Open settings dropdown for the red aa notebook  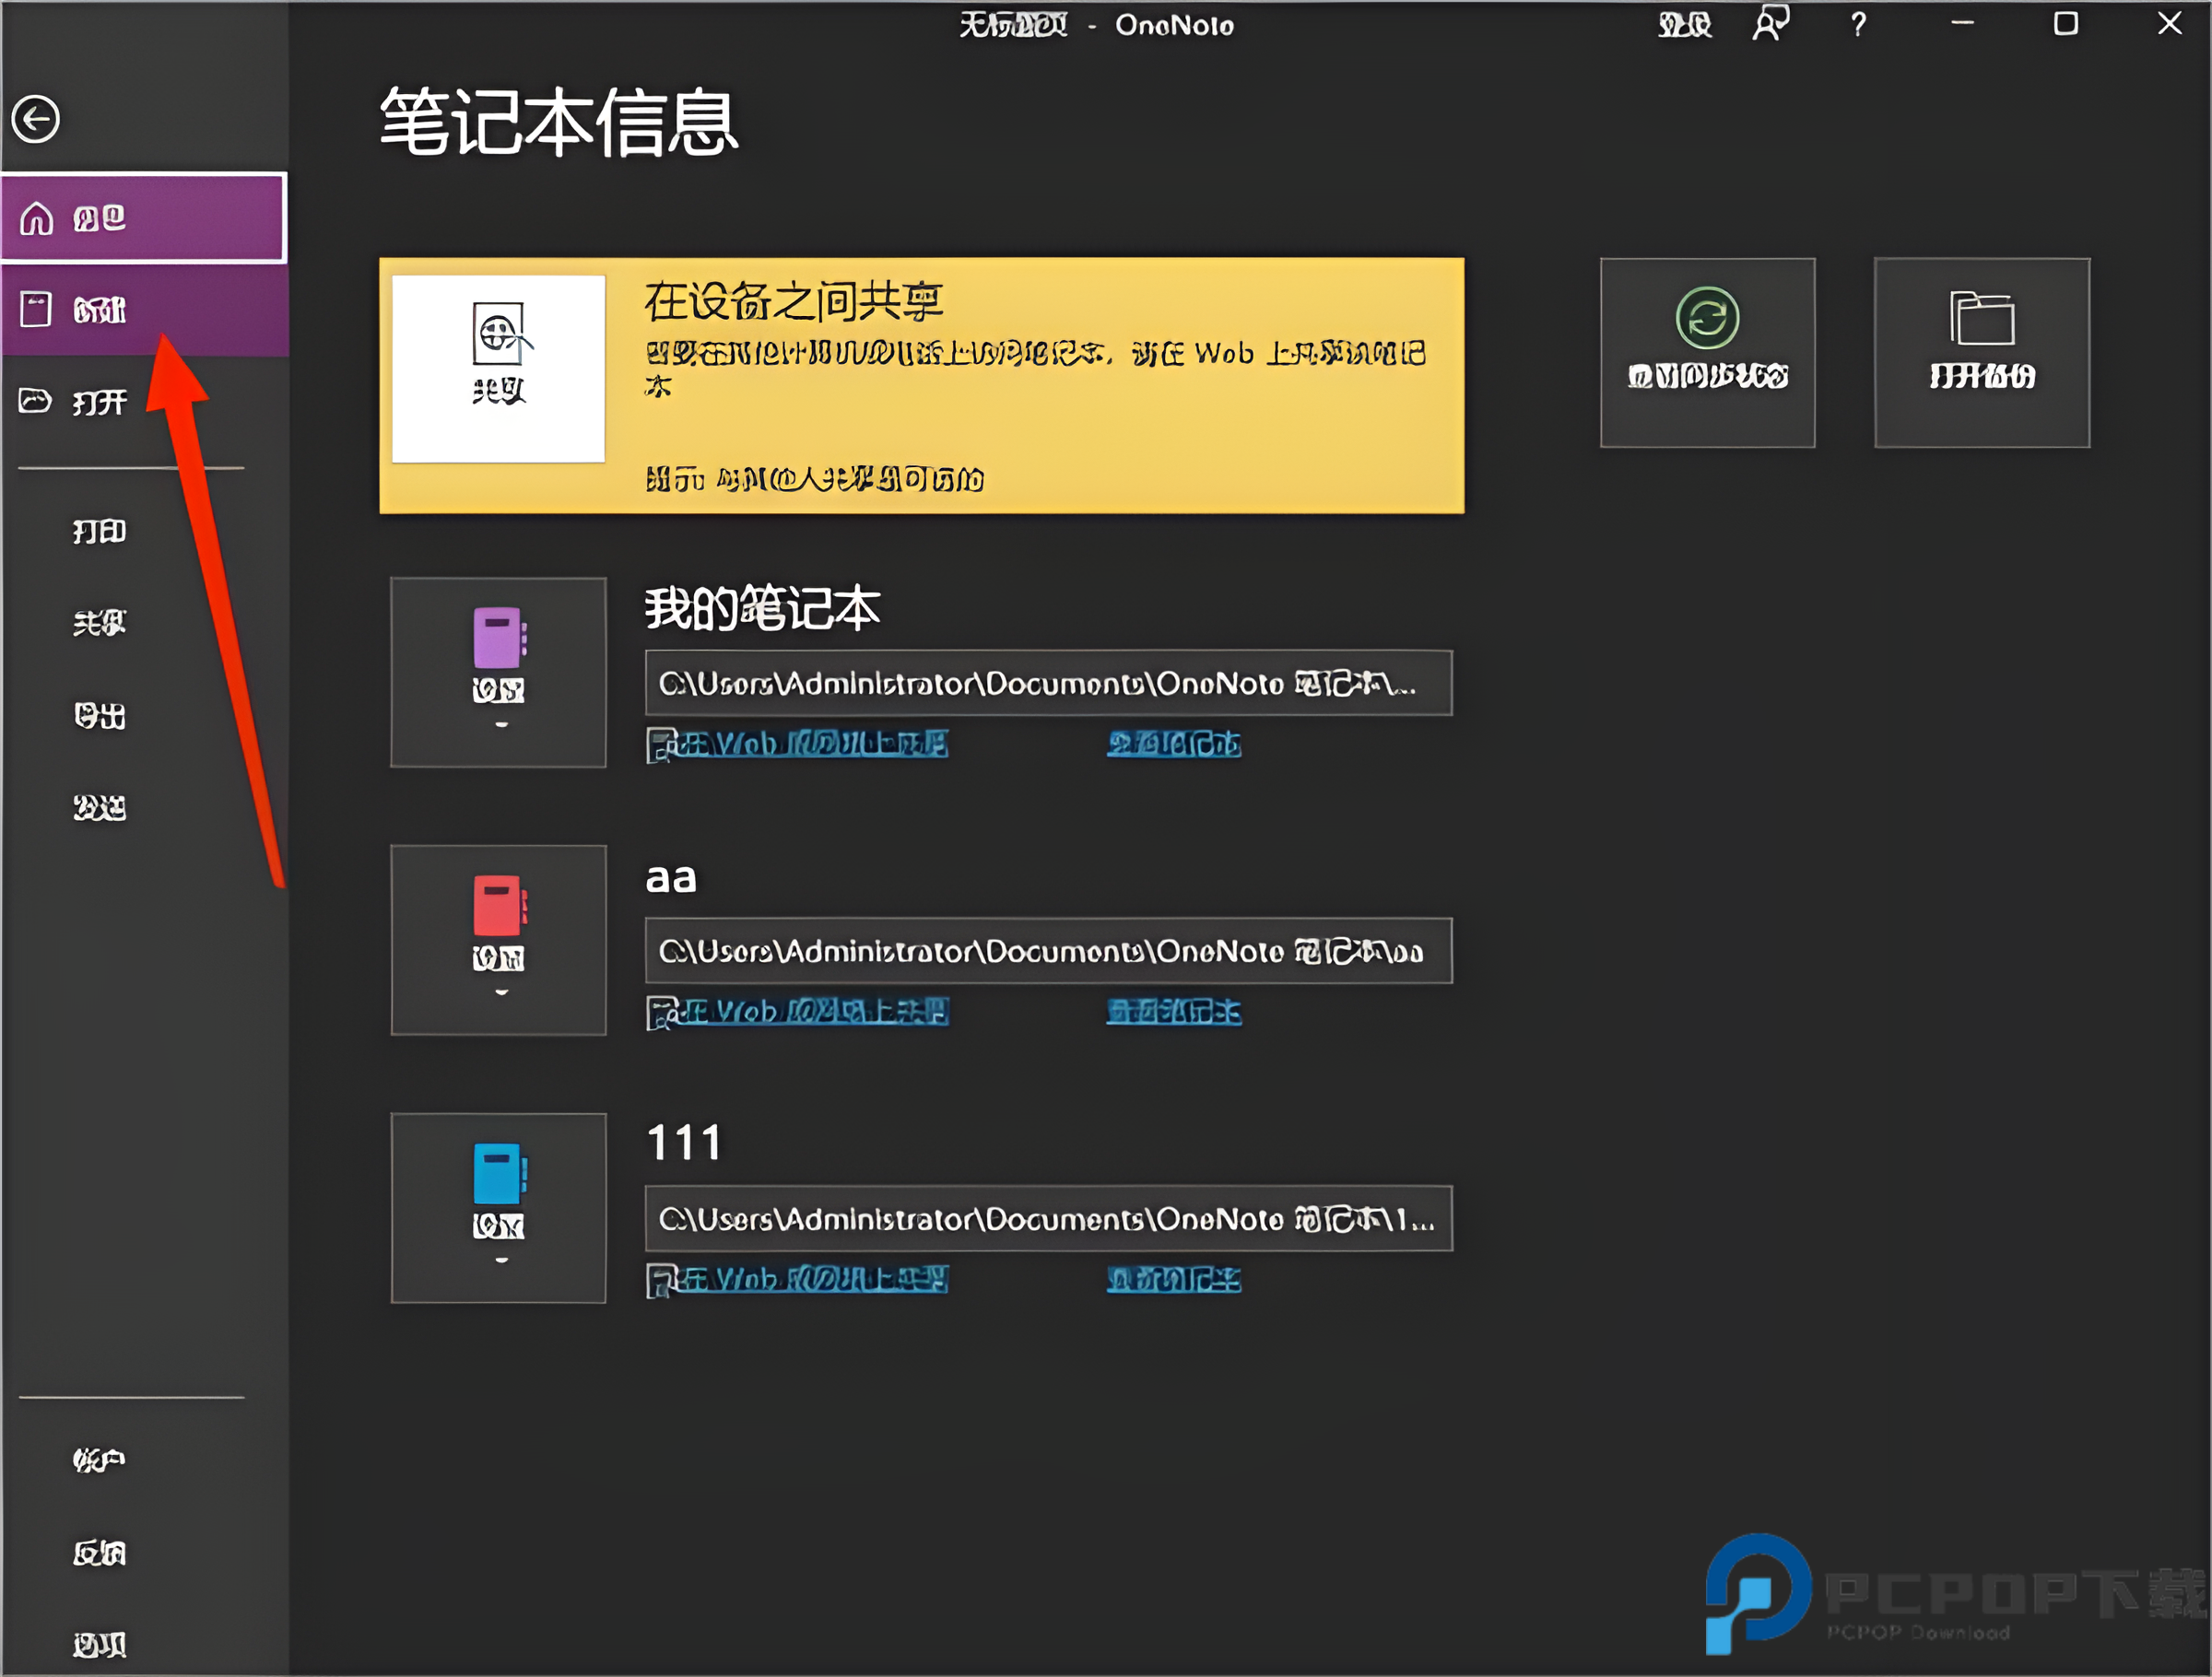pyautogui.click(x=498, y=940)
